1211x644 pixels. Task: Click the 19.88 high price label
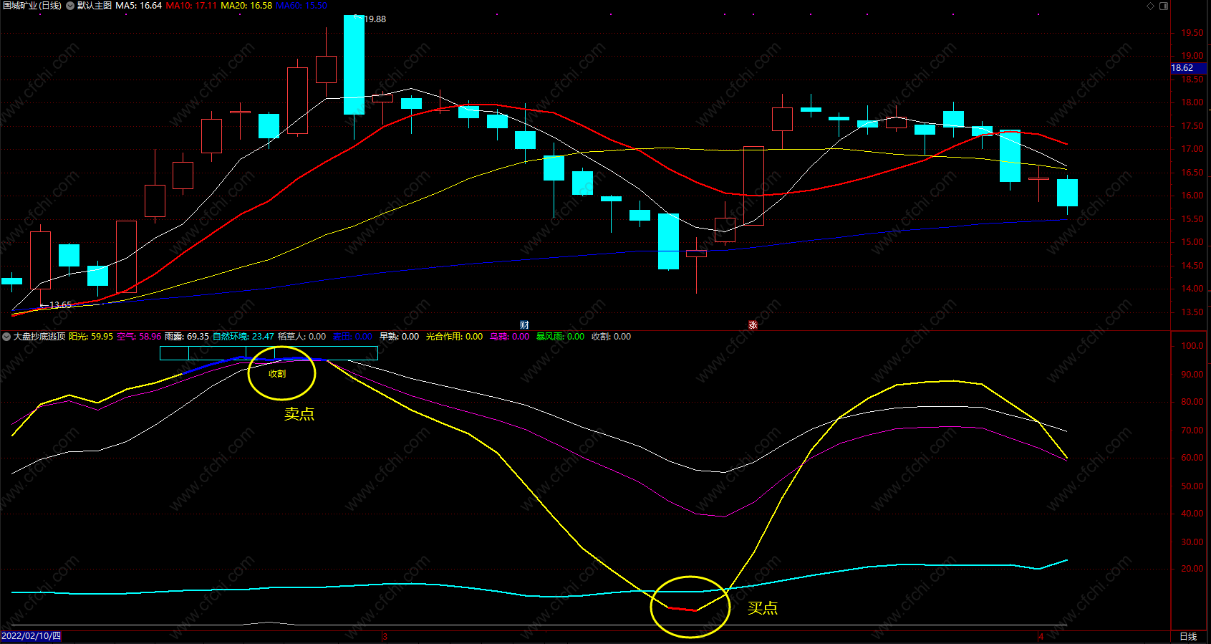point(375,19)
